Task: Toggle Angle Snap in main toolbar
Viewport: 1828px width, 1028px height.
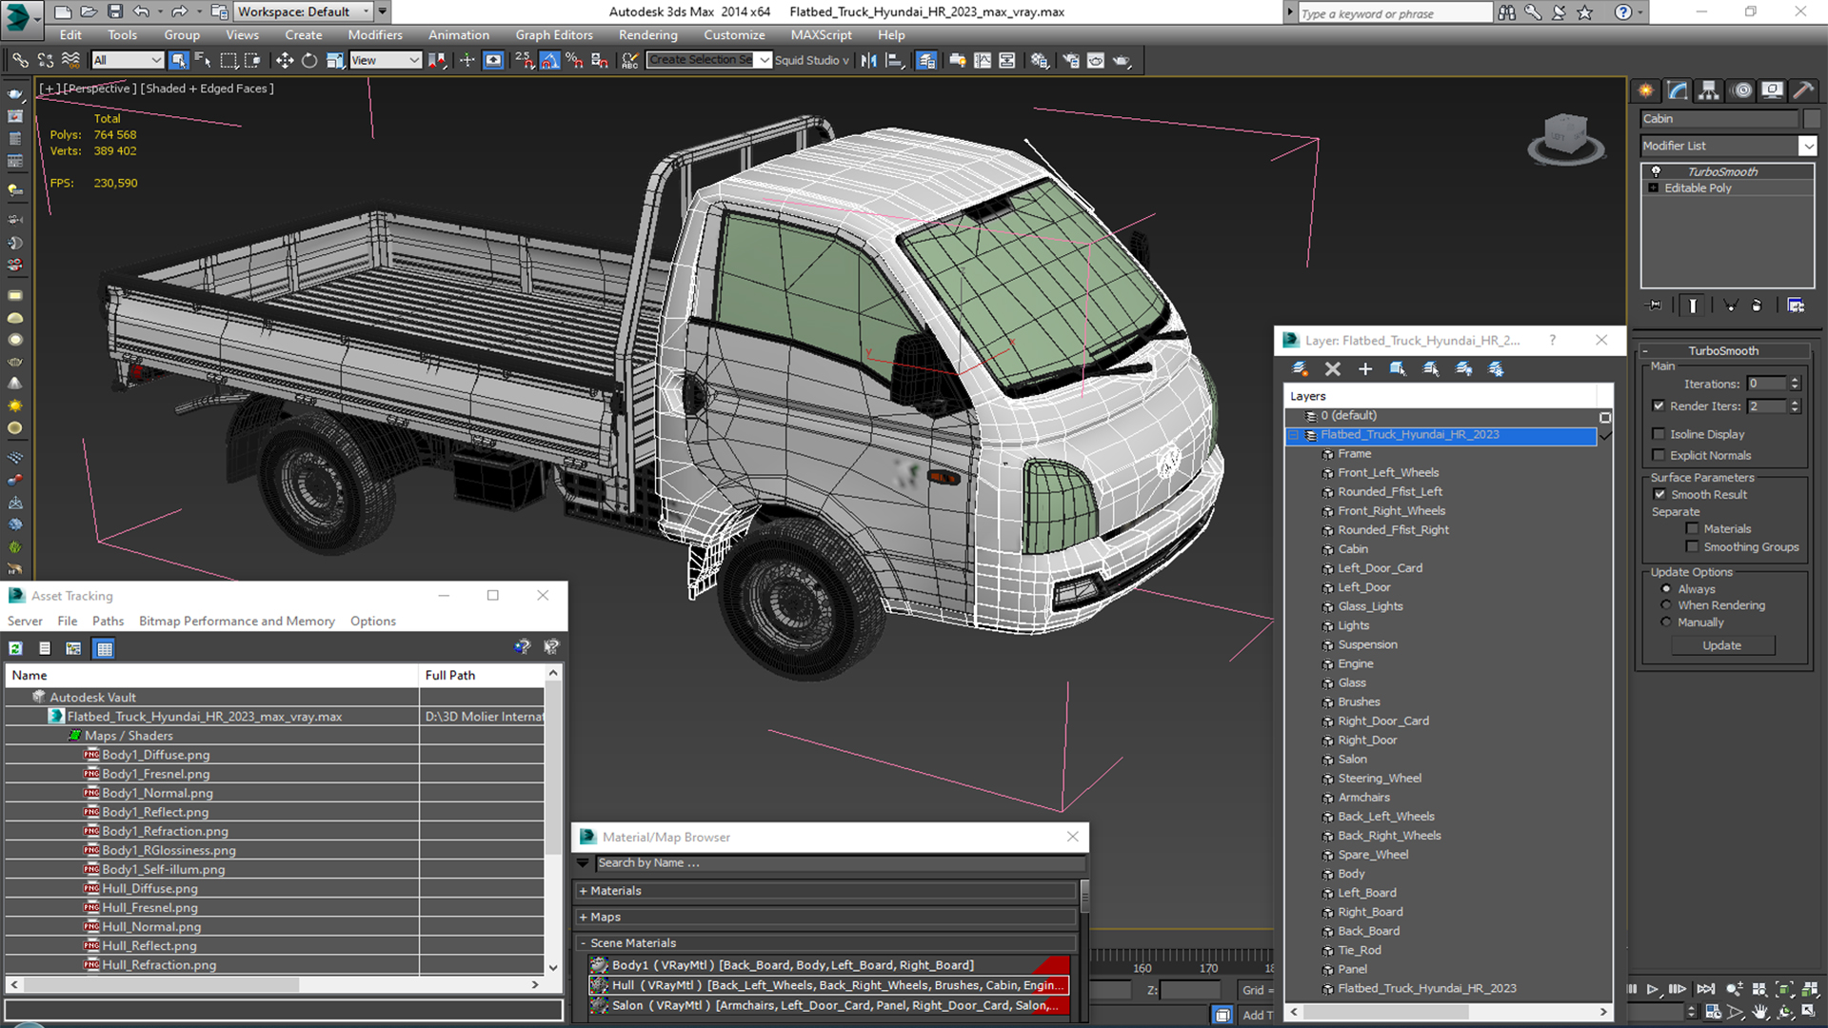Action: point(549,60)
